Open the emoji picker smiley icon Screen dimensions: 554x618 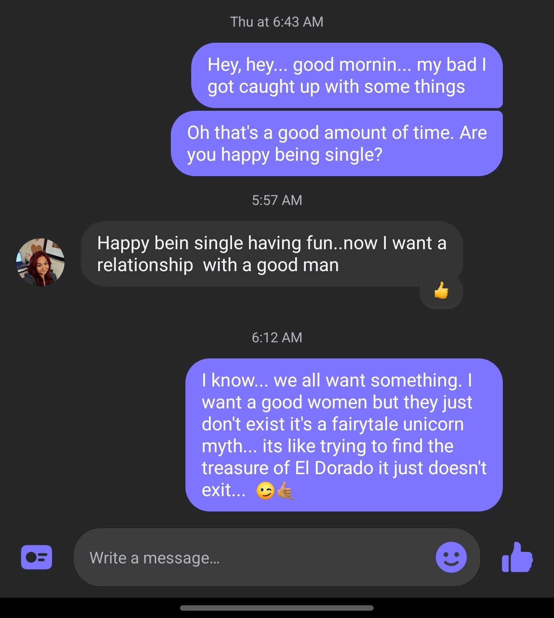tap(451, 557)
